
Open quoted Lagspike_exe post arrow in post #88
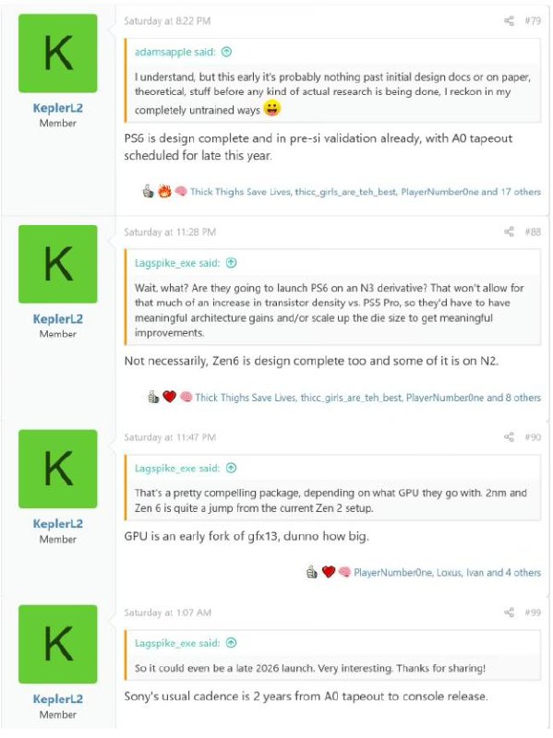(231, 263)
